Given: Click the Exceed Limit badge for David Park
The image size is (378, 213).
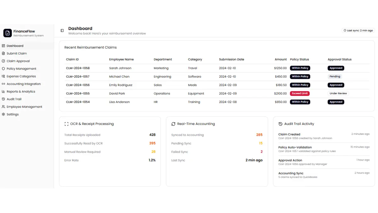Looking at the screenshot, I should tap(300, 93).
